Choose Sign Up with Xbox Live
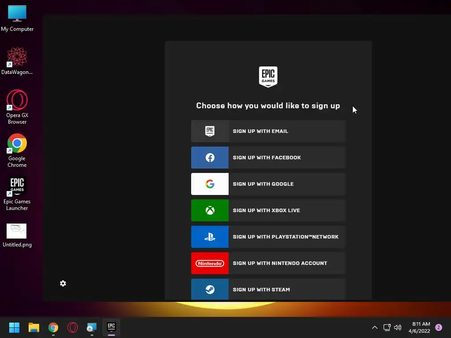The image size is (451, 338). pos(268,210)
